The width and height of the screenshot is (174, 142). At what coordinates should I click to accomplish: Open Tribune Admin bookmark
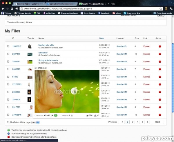pos(23,13)
